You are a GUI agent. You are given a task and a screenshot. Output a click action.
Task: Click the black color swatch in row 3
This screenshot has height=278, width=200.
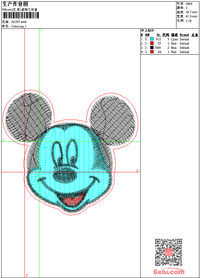(152, 48)
